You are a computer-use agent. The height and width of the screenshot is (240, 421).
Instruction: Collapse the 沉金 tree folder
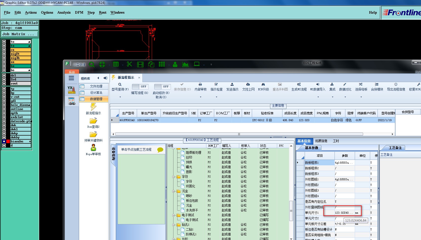[174, 191]
